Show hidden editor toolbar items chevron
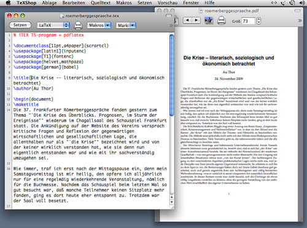The width and height of the screenshot is (307, 228). point(171,25)
